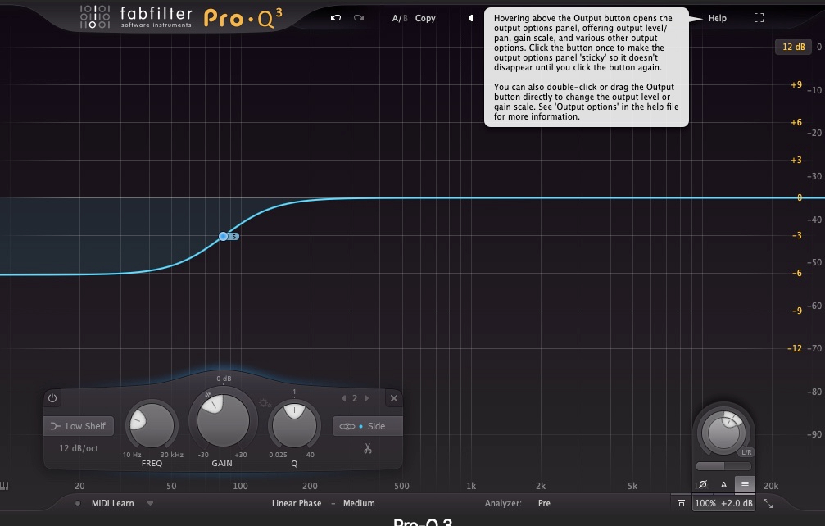The width and height of the screenshot is (825, 526).
Task: Open the Help menu
Action: 717,18
